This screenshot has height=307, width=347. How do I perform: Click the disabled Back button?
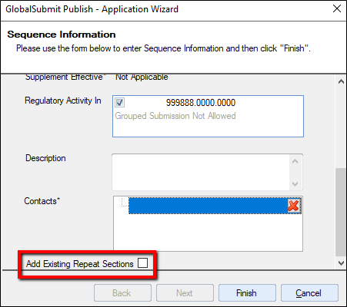pos(122,292)
